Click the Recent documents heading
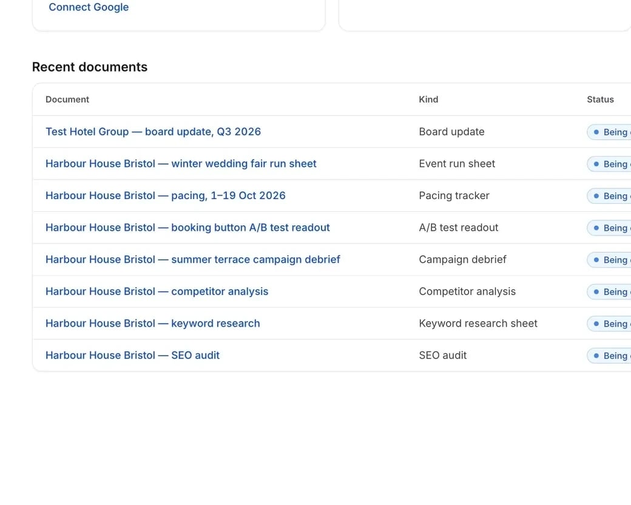 tap(90, 67)
